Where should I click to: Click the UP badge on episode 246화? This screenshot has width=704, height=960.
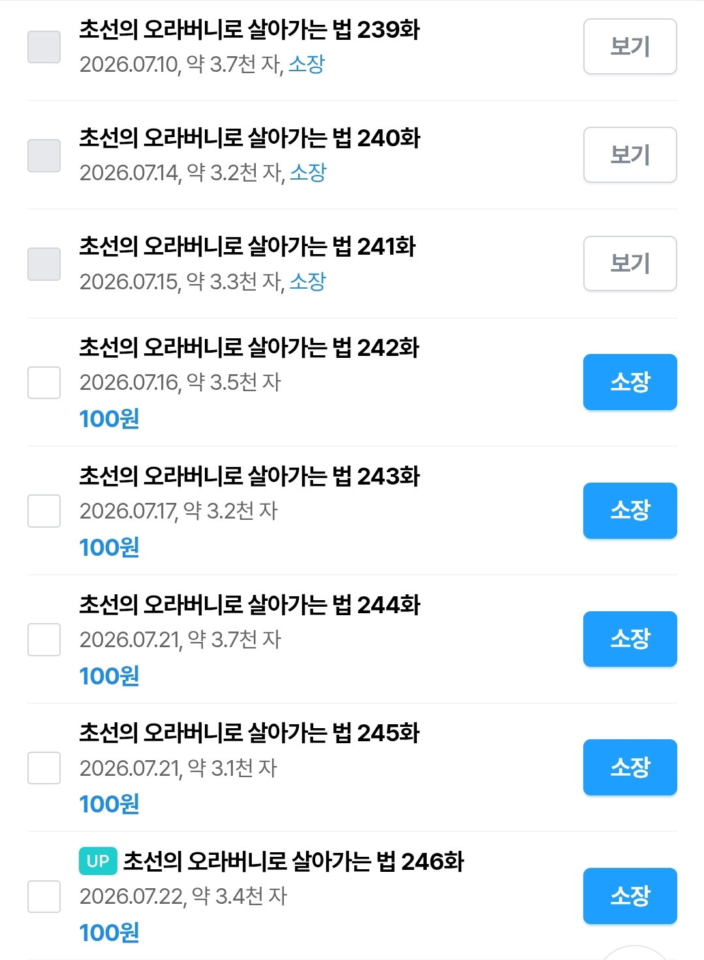coord(98,861)
